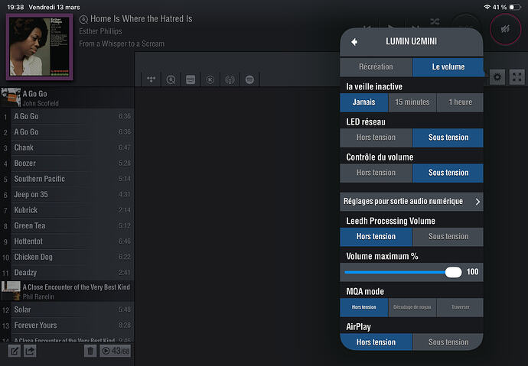Switch to the Récréation tab
The image size is (528, 366).
coord(376,67)
